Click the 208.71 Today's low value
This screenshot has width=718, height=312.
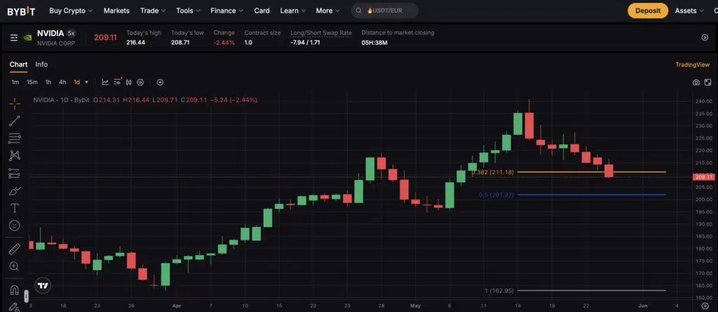(x=180, y=43)
